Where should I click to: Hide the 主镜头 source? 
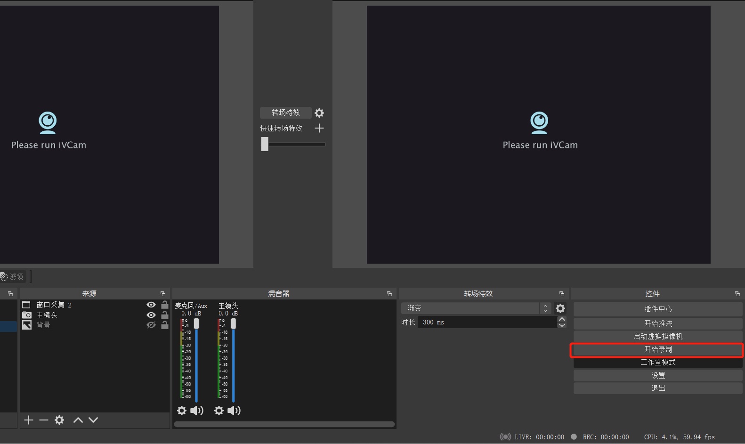pos(151,315)
